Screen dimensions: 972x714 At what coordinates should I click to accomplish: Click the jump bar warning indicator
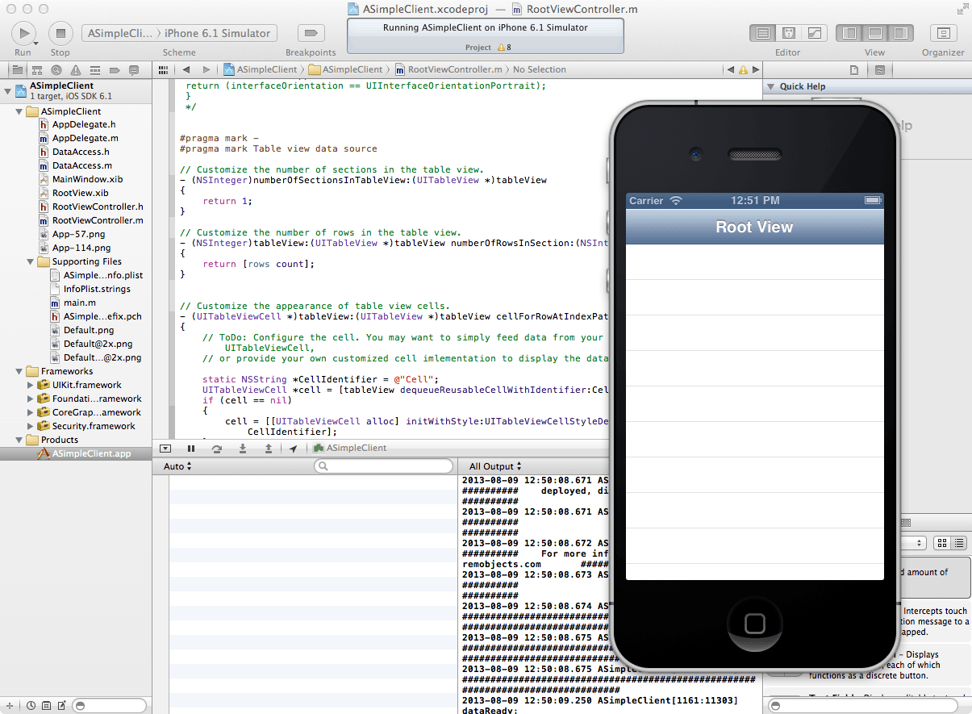pos(743,70)
